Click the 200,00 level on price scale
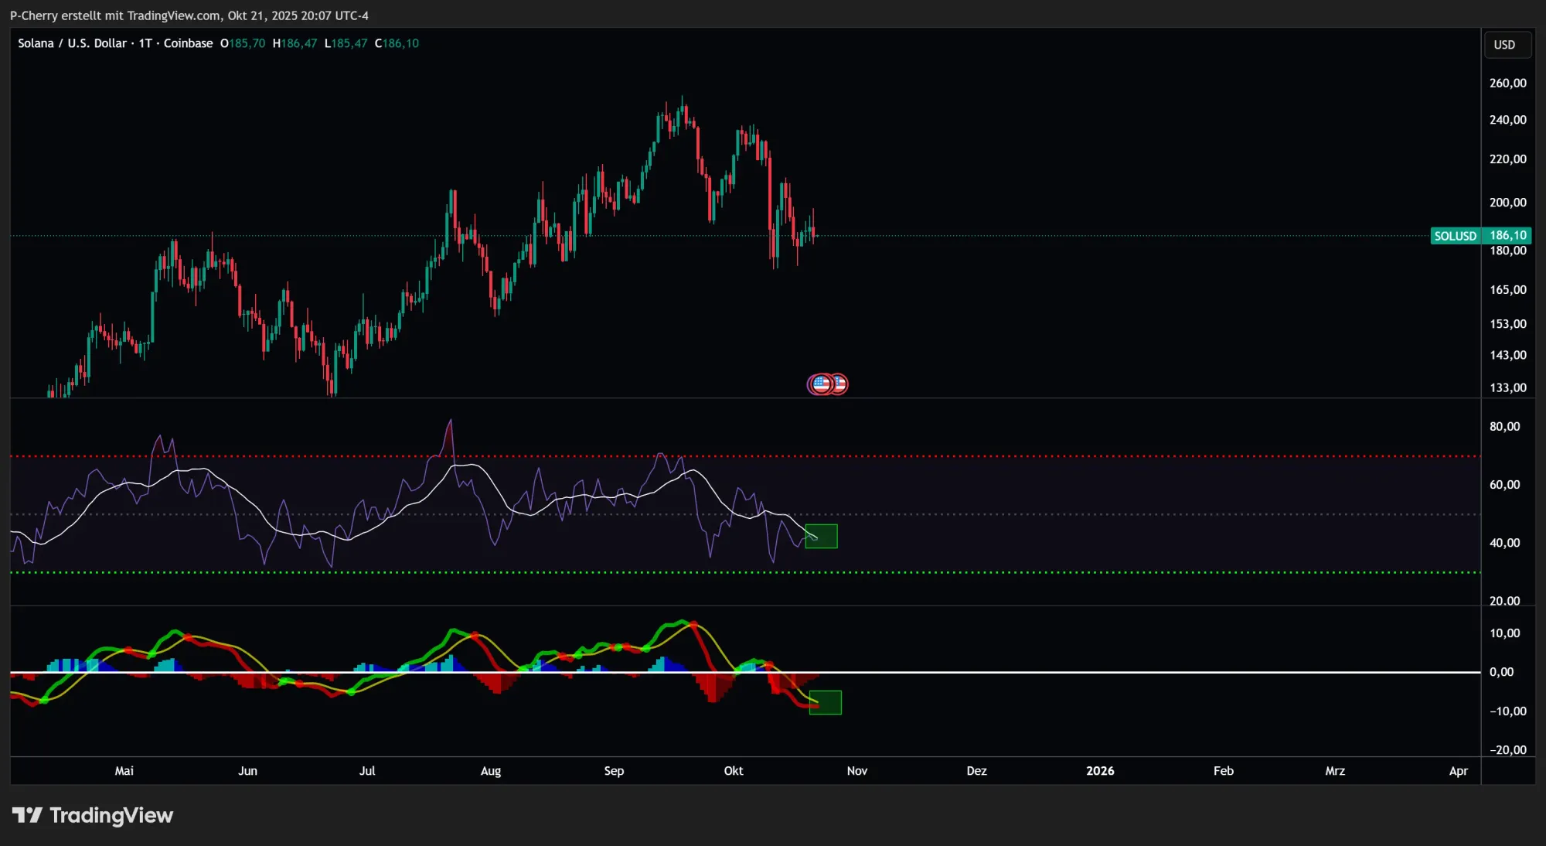Image resolution: width=1546 pixels, height=846 pixels. [1507, 203]
